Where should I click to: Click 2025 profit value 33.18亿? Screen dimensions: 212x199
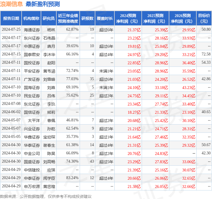coord(161,88)
